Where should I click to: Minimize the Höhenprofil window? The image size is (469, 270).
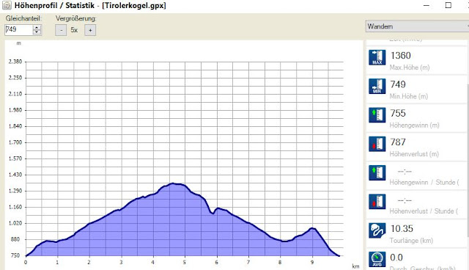[x=426, y=5]
